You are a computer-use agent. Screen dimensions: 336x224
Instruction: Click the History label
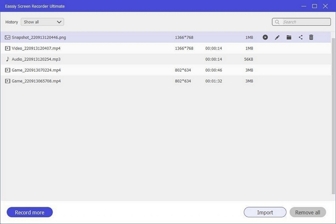pos(12,22)
